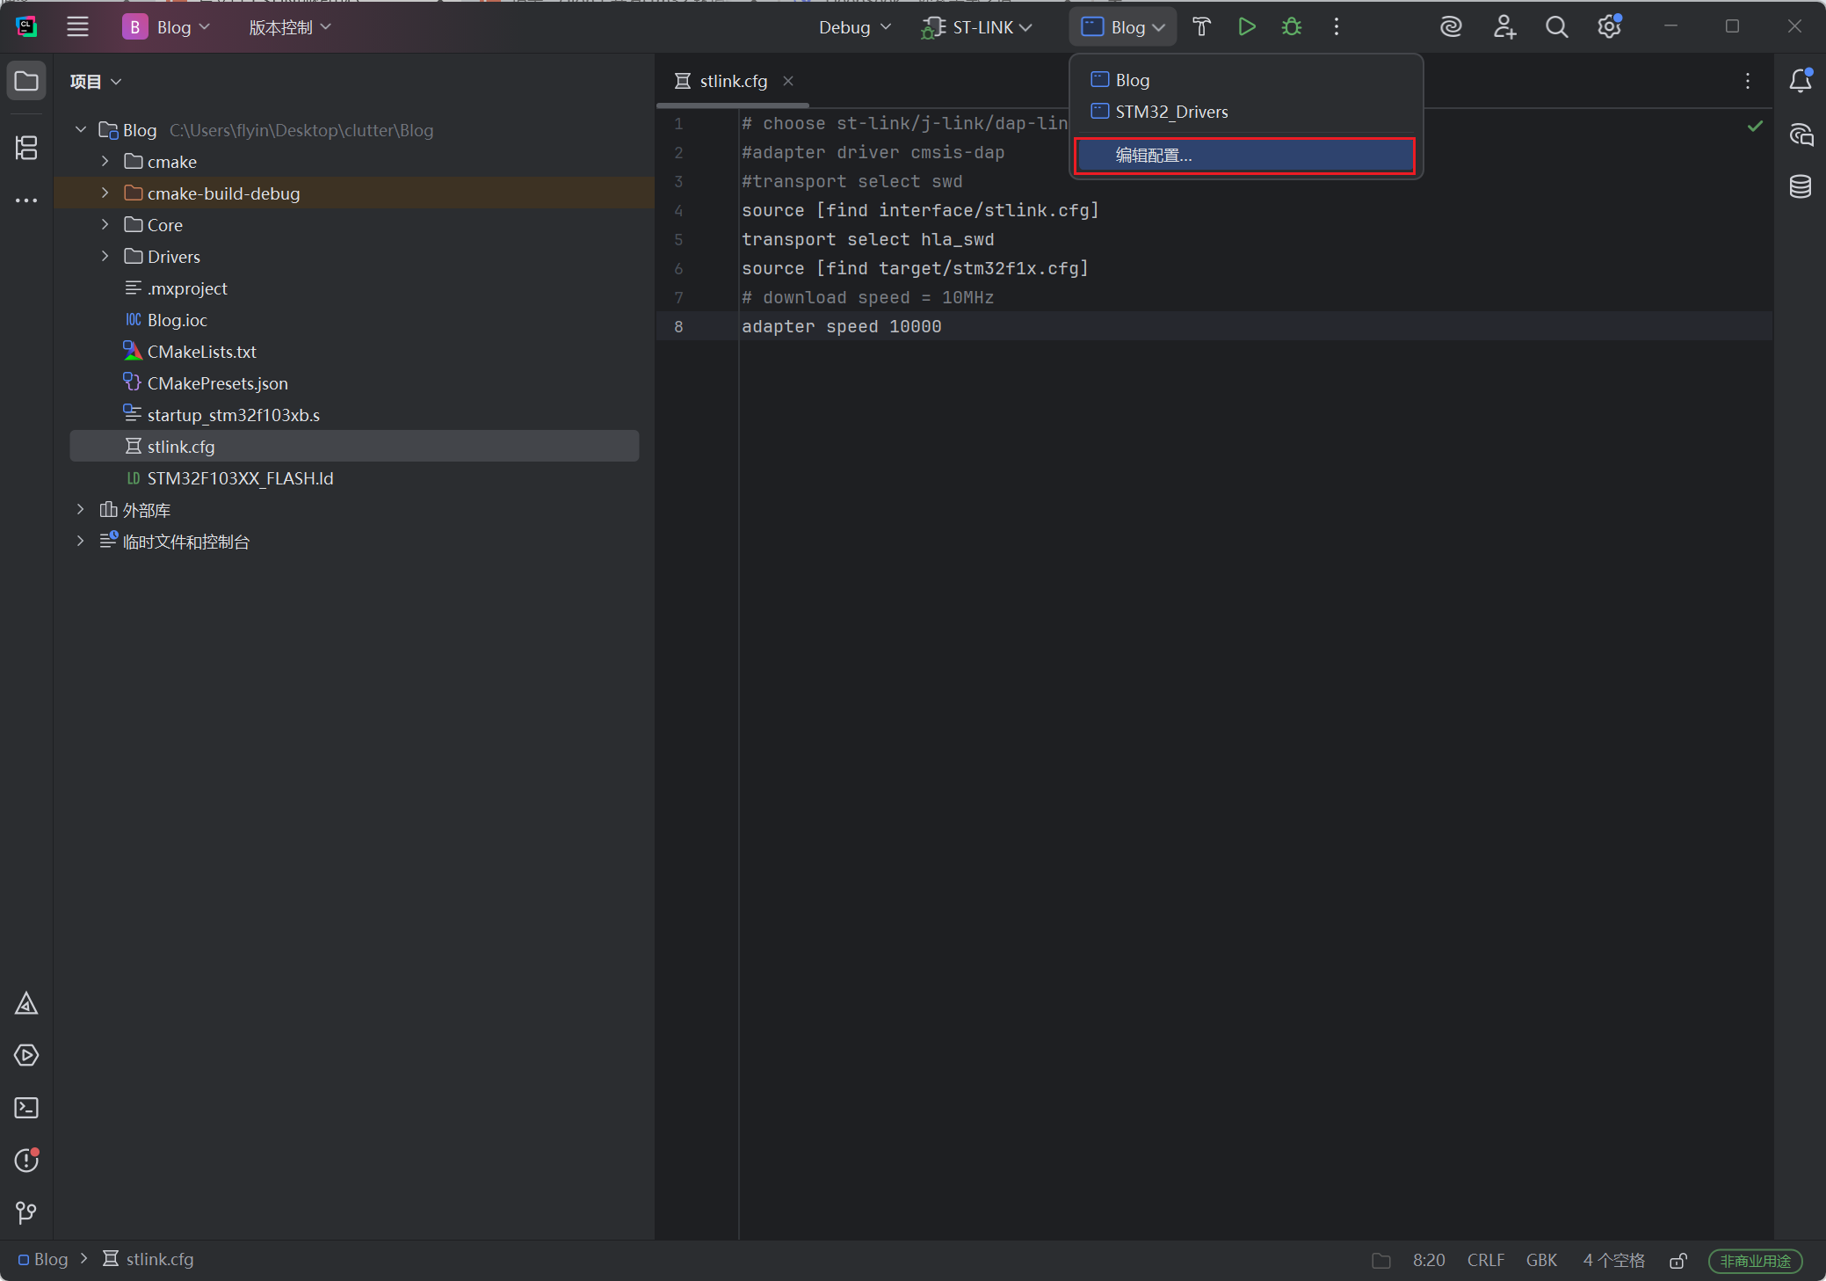Open the Git tool window icon
This screenshot has width=1826, height=1281.
coord(26,1212)
